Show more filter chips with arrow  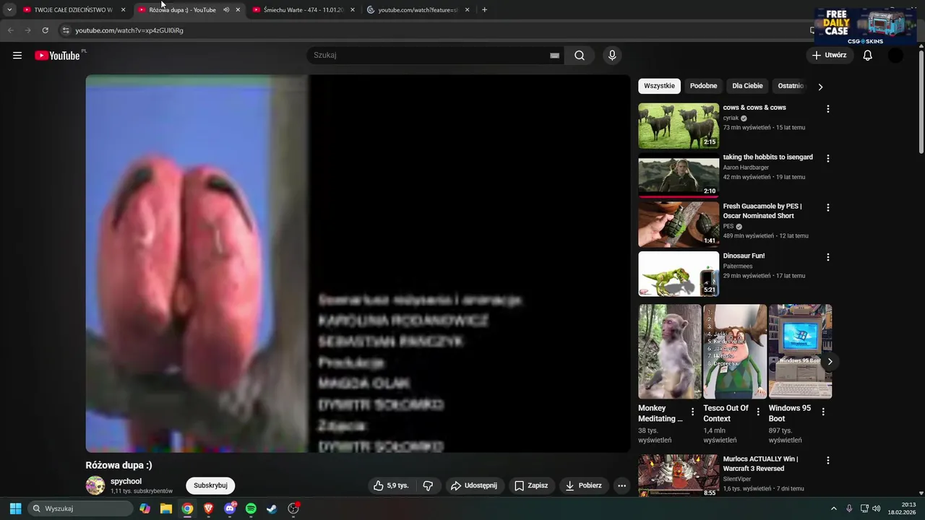820,87
